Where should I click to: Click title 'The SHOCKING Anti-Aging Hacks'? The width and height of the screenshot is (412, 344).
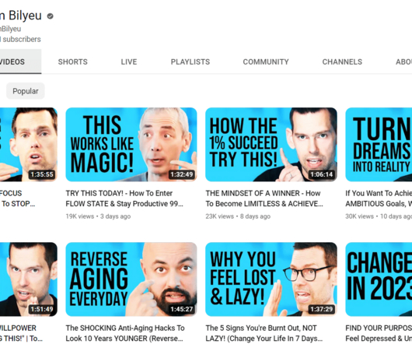125,333
